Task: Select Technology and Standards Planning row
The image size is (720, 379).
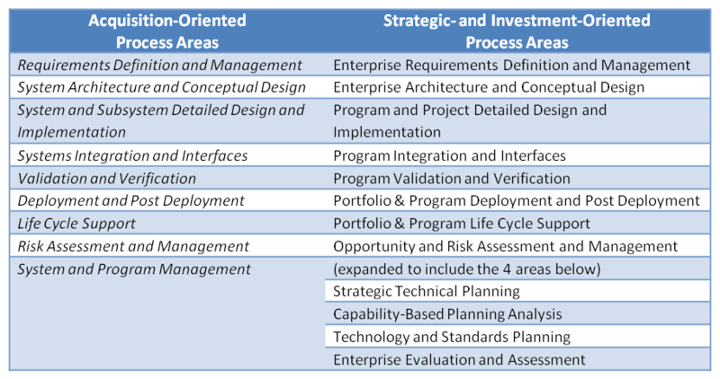Action: pyautogui.click(x=517, y=337)
